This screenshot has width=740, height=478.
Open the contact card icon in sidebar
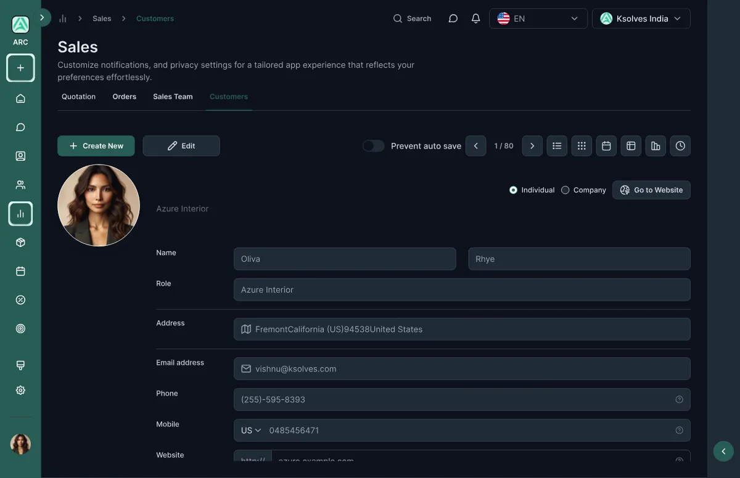[x=20, y=156]
